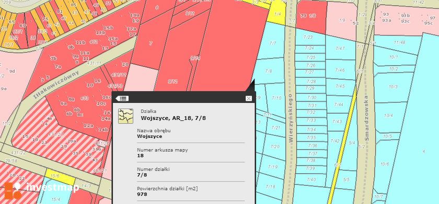This screenshot has width=439, height=204.
Task: Click yellow parcel 1/4
Action: [277, 14]
